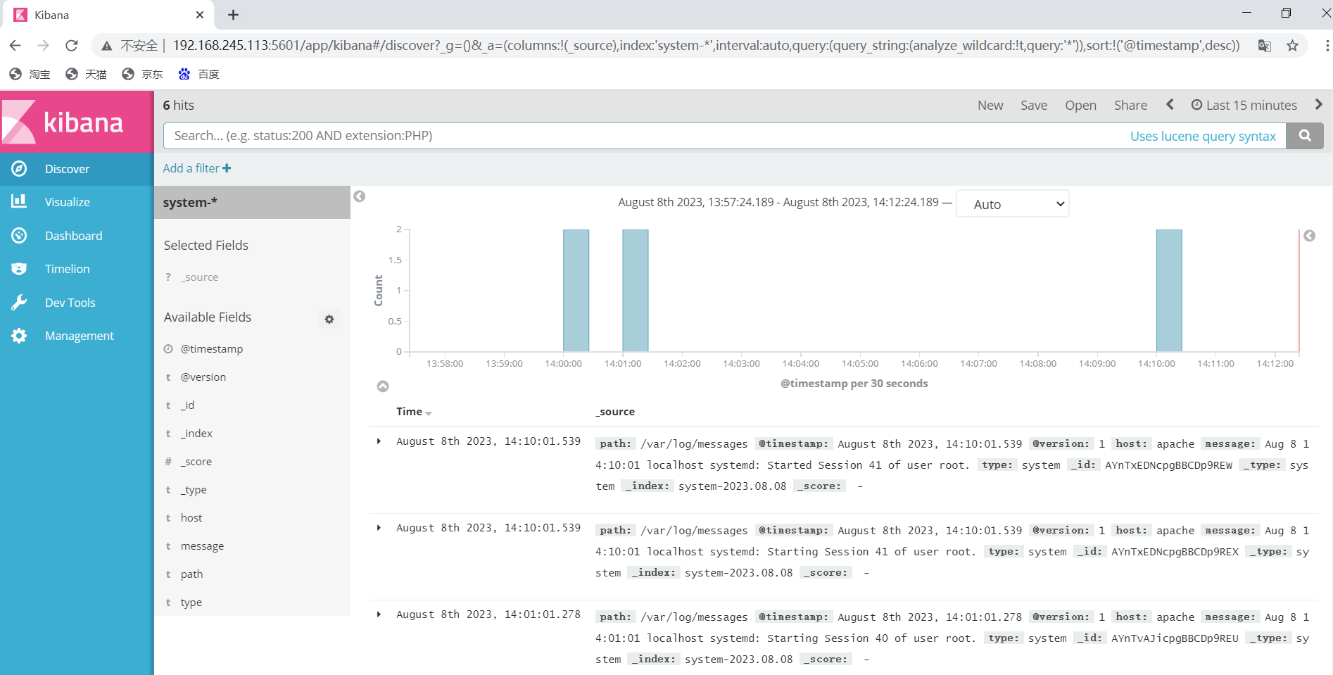Select the _index available field
Image resolution: width=1333 pixels, height=675 pixels.
196,434
